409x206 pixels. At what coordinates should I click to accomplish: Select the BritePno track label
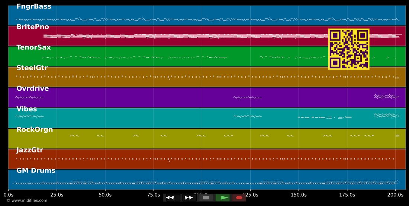[x=33, y=27]
